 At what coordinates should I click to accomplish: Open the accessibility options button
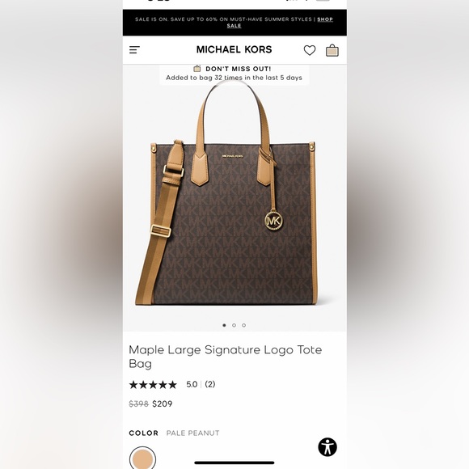[x=327, y=447]
